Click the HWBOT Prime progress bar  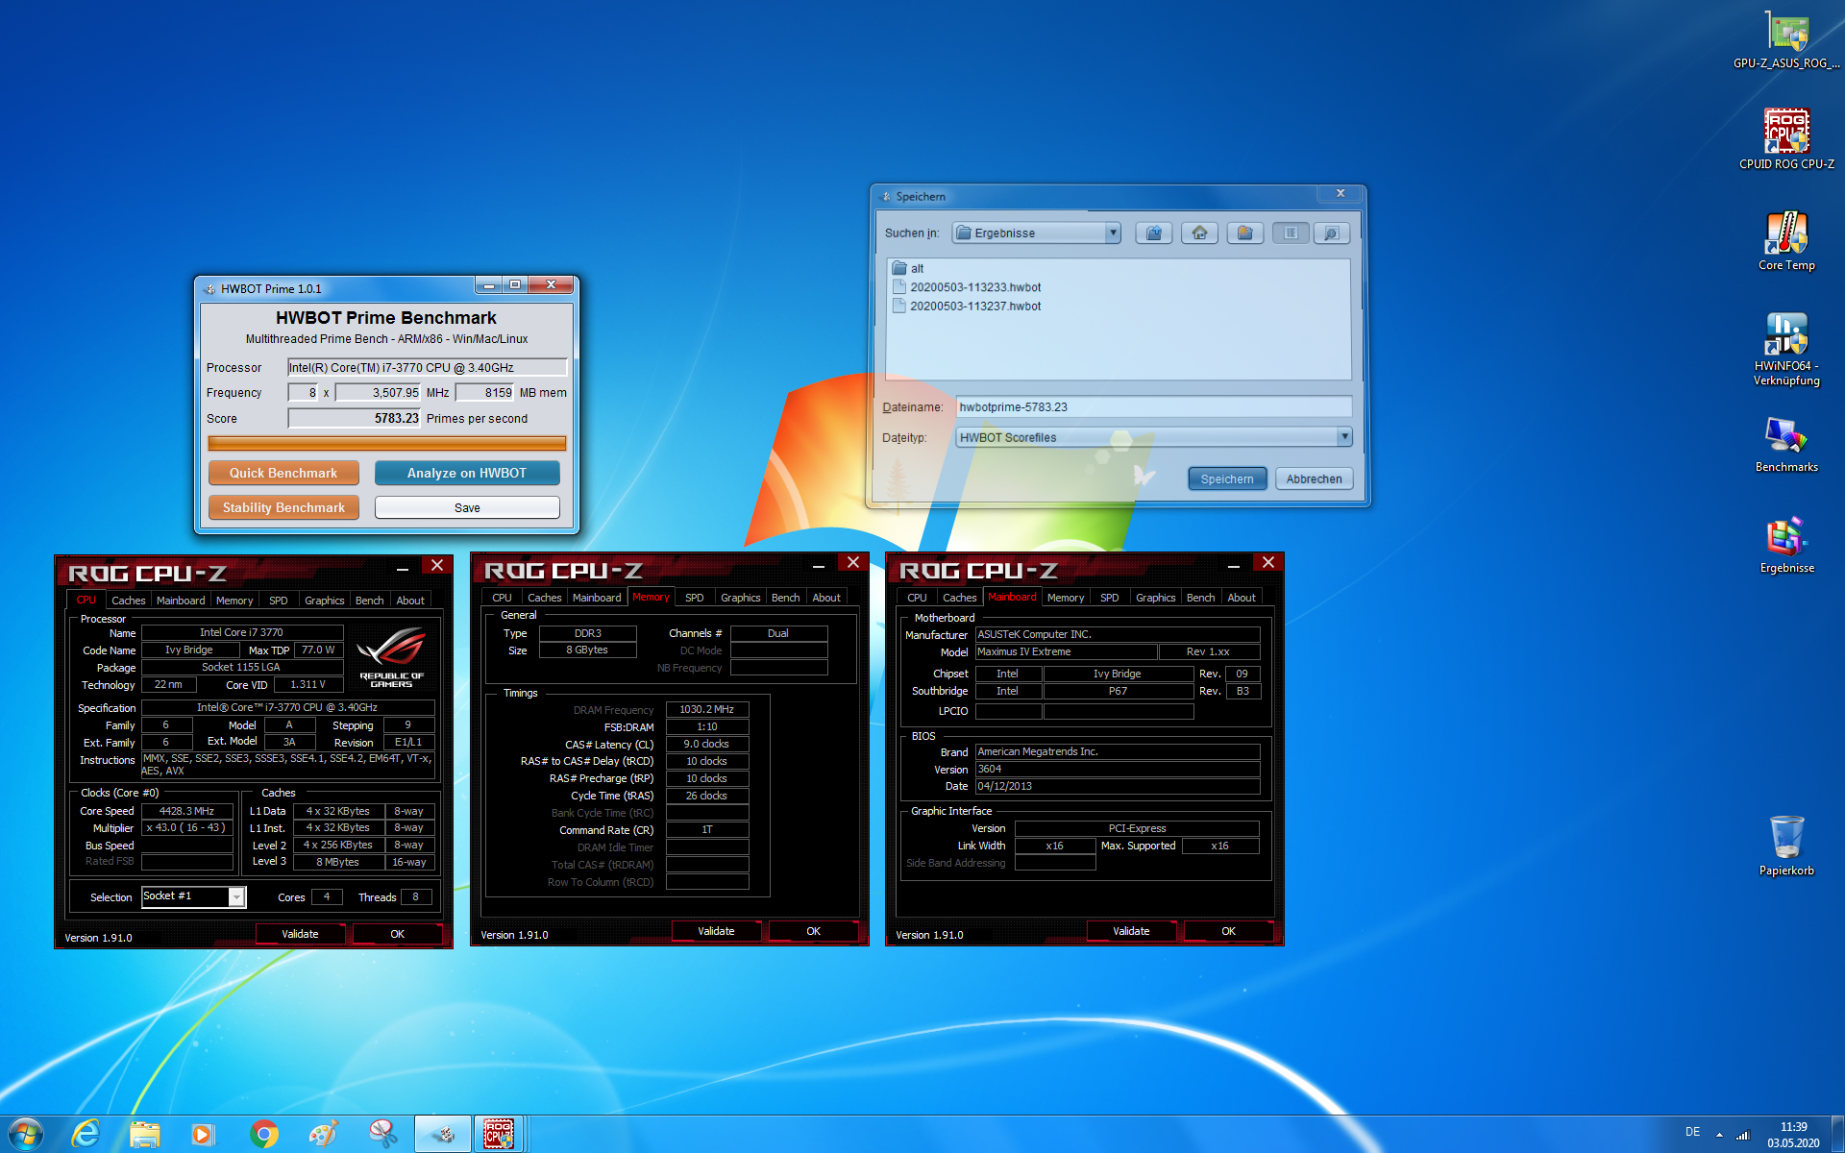pyautogui.click(x=387, y=443)
